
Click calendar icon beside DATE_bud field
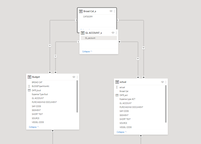pos(29,90)
